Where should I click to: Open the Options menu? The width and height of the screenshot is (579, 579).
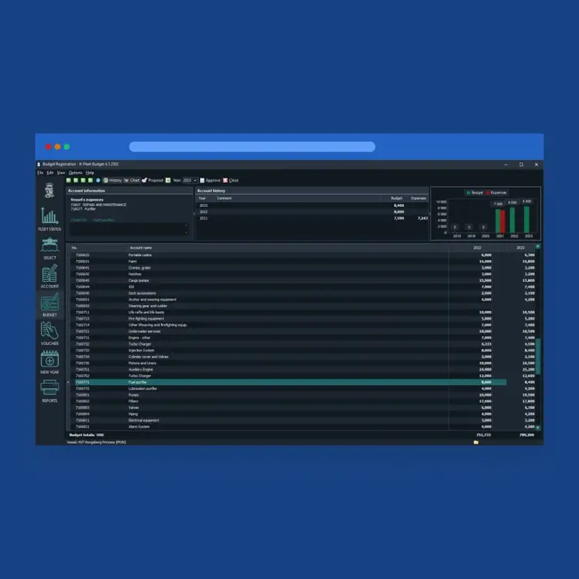(x=76, y=172)
